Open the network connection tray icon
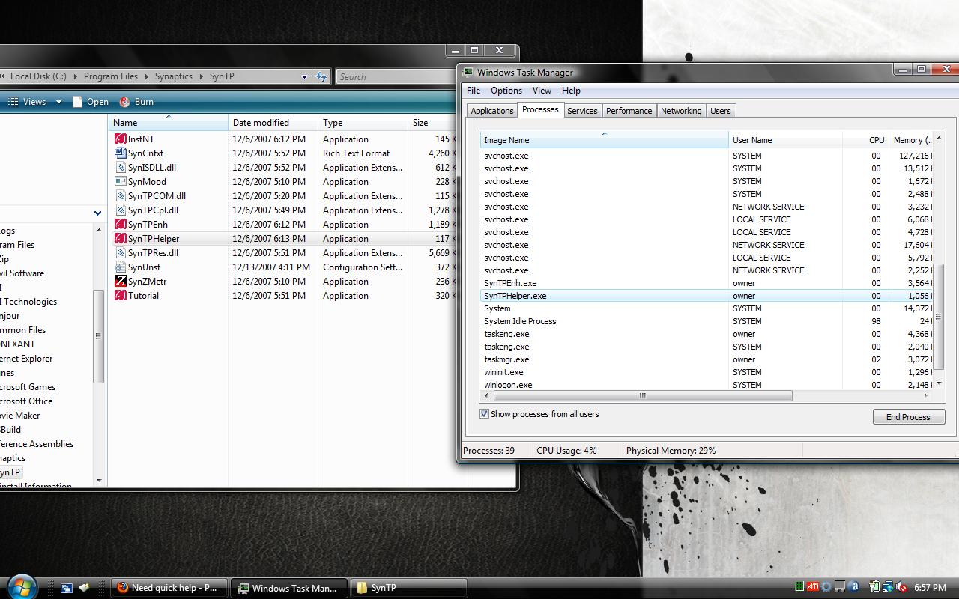Image resolution: width=959 pixels, height=599 pixels. tap(888, 587)
